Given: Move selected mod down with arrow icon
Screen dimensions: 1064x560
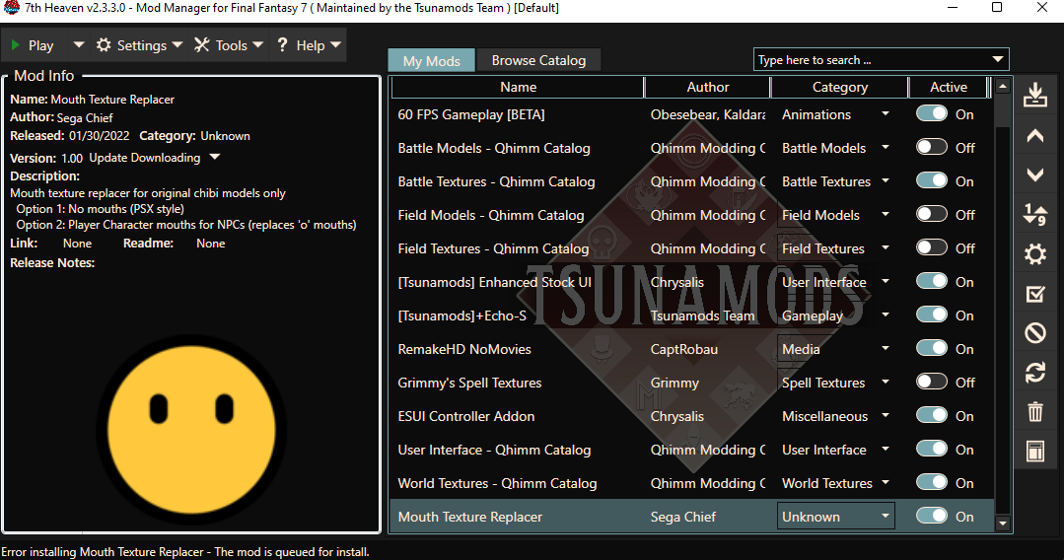Looking at the screenshot, I should (1034, 175).
